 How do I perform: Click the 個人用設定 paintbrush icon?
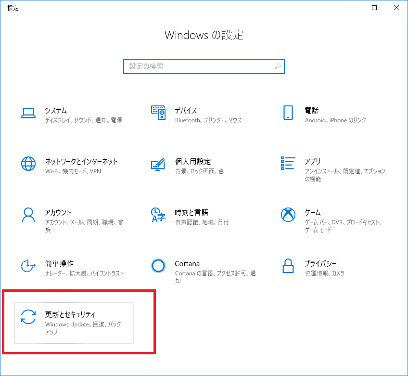click(158, 164)
